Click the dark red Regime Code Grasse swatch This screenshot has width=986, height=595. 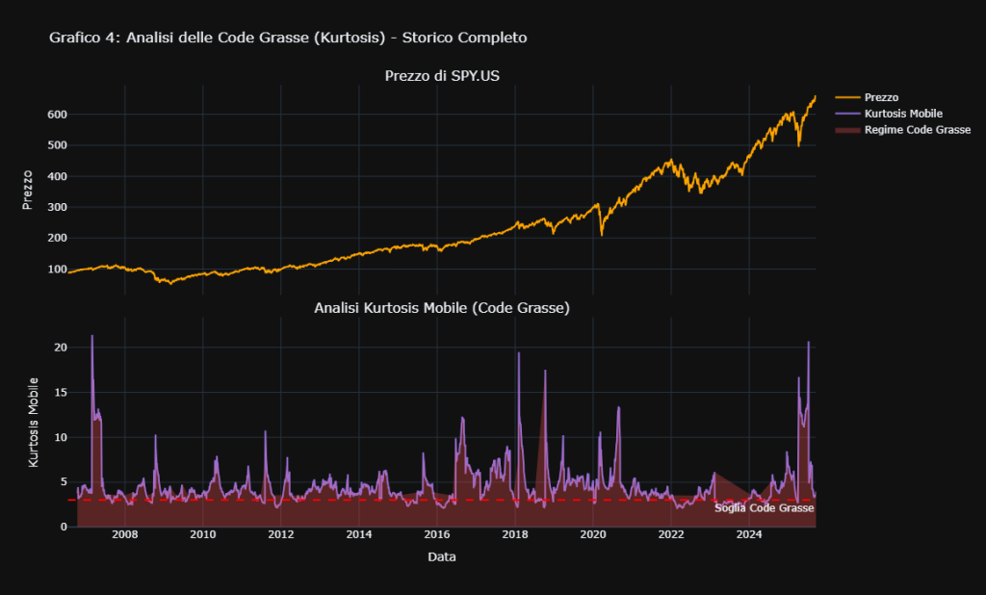pos(846,129)
